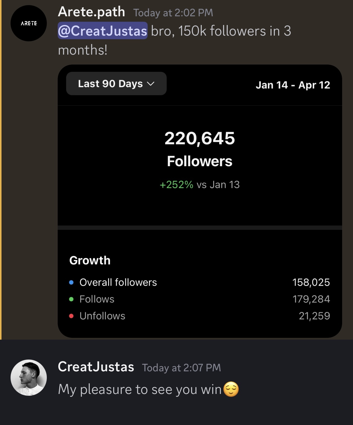The width and height of the screenshot is (353, 425).
Task: Click the CreatJustas username above his reply
Action: pyautogui.click(x=96, y=367)
